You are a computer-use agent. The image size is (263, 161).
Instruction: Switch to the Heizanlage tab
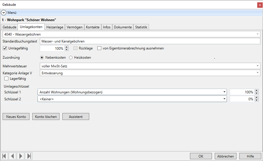tap(55, 27)
